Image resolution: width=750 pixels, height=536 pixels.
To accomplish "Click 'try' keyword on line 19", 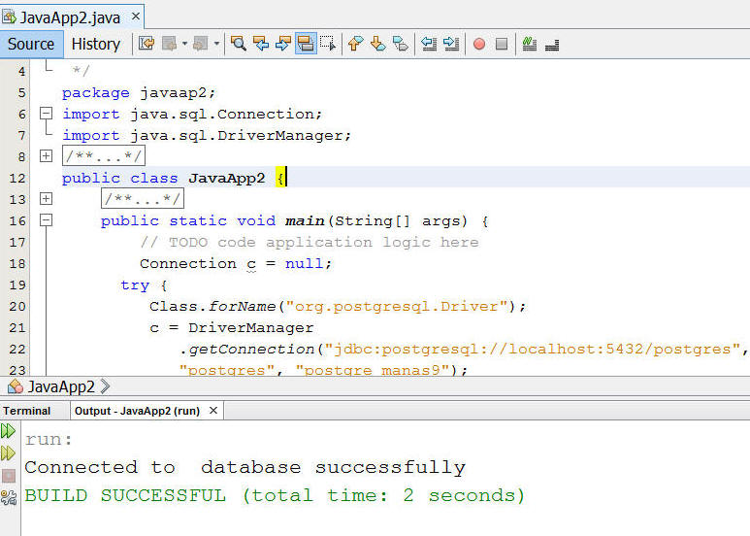I will pyautogui.click(x=135, y=285).
